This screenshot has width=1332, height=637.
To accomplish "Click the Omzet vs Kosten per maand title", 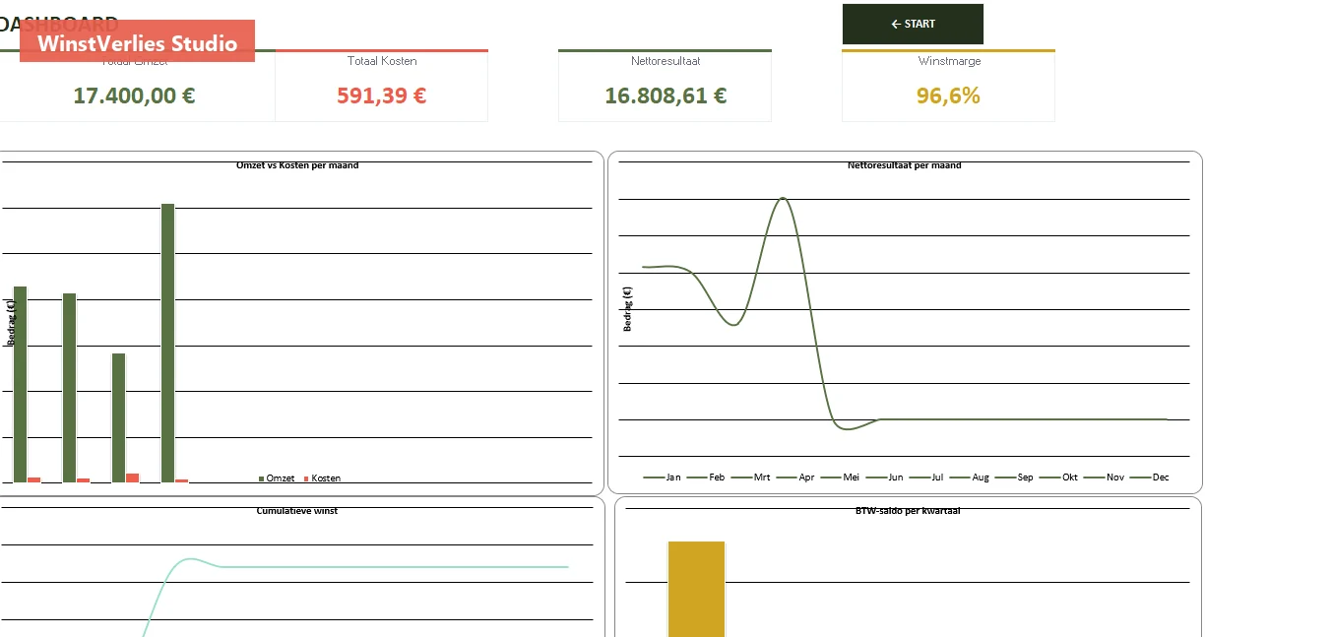I will [x=297, y=165].
